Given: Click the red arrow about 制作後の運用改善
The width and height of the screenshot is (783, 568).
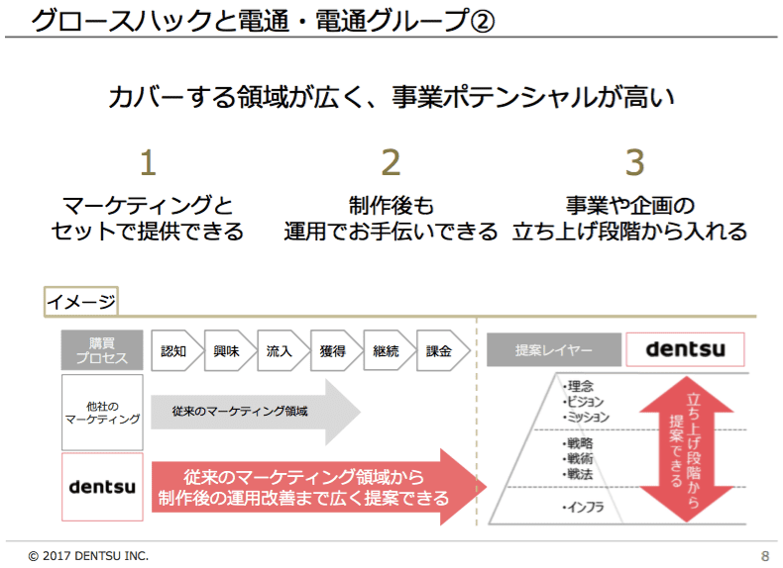Looking at the screenshot, I should coord(318,487).
